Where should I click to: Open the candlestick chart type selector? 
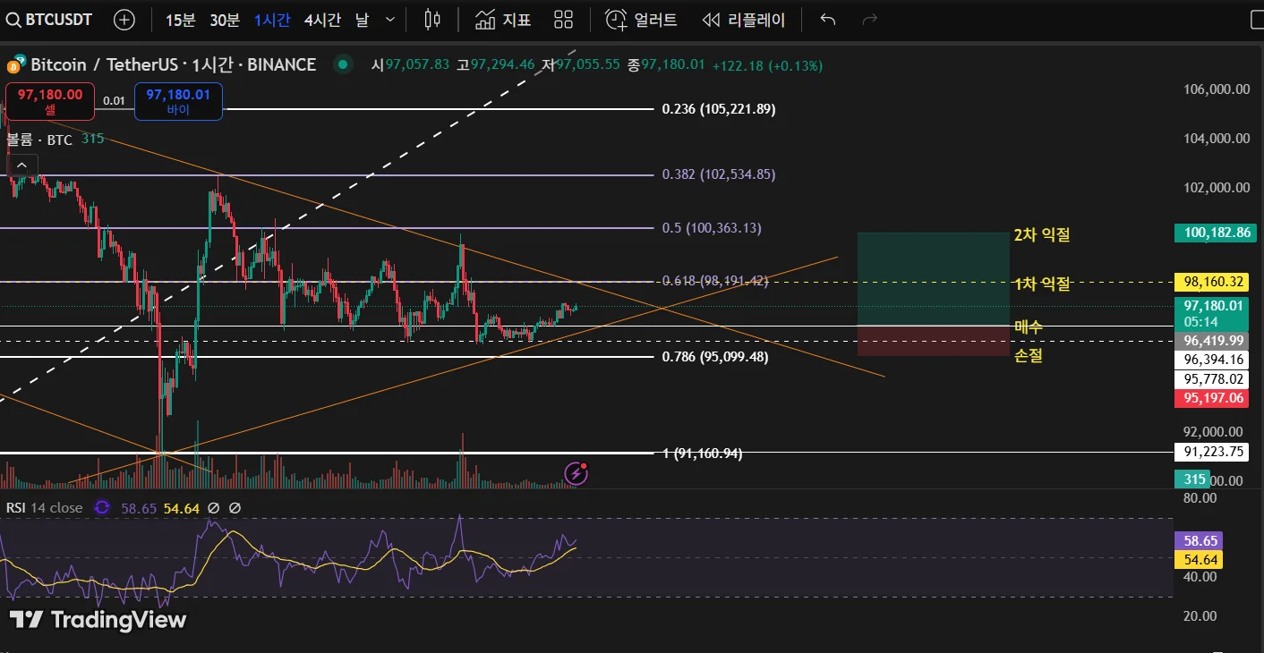click(x=432, y=19)
